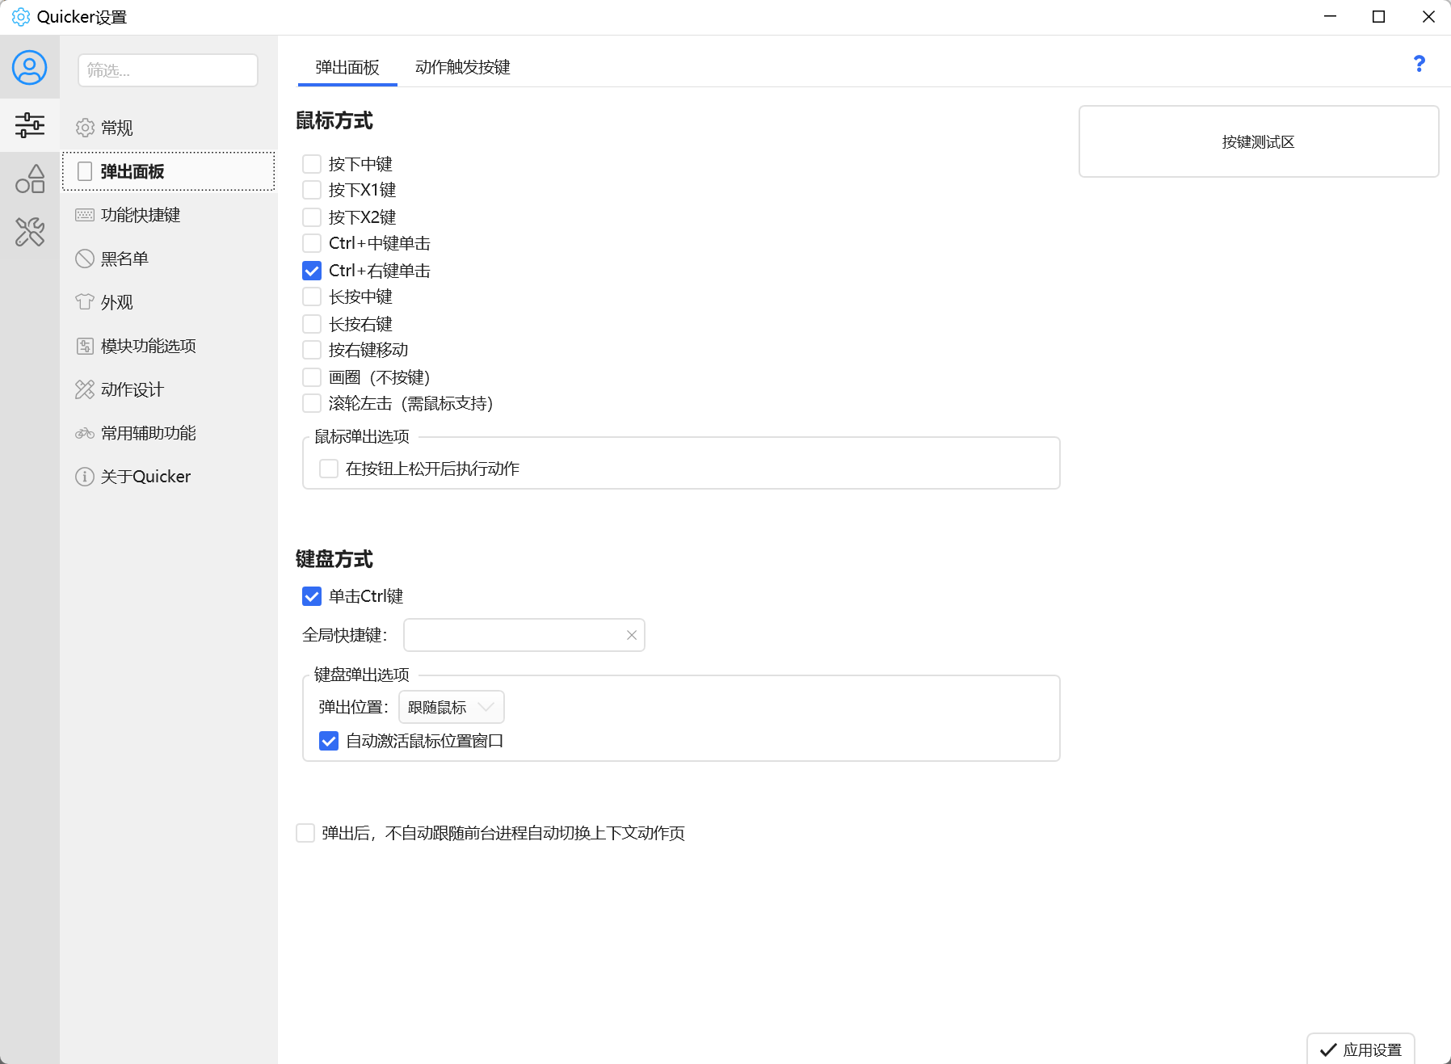Click the blue help question mark
This screenshot has height=1064, width=1451.
point(1419,64)
